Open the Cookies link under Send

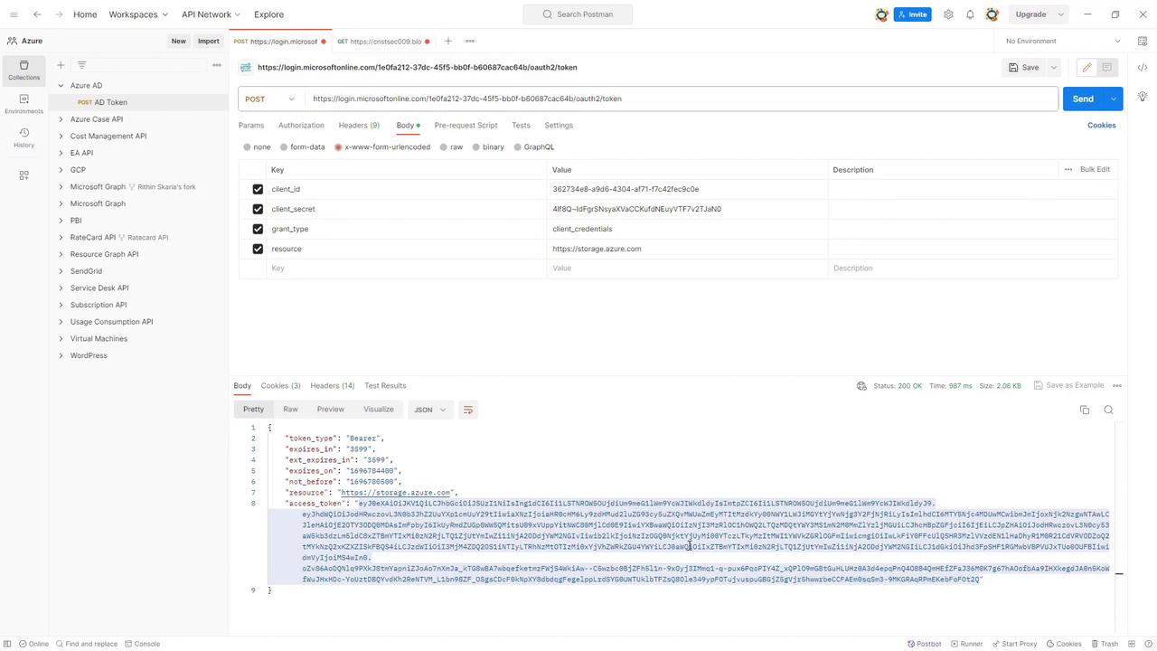tap(1101, 126)
